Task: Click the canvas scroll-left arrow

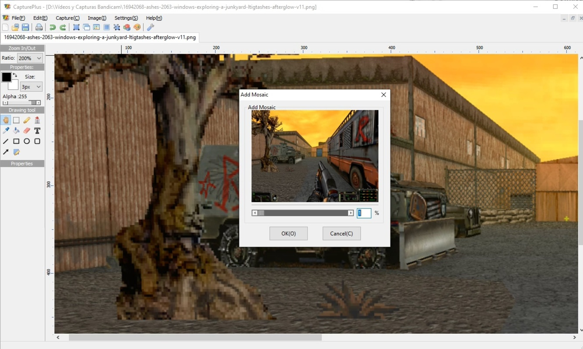Action: click(x=58, y=337)
